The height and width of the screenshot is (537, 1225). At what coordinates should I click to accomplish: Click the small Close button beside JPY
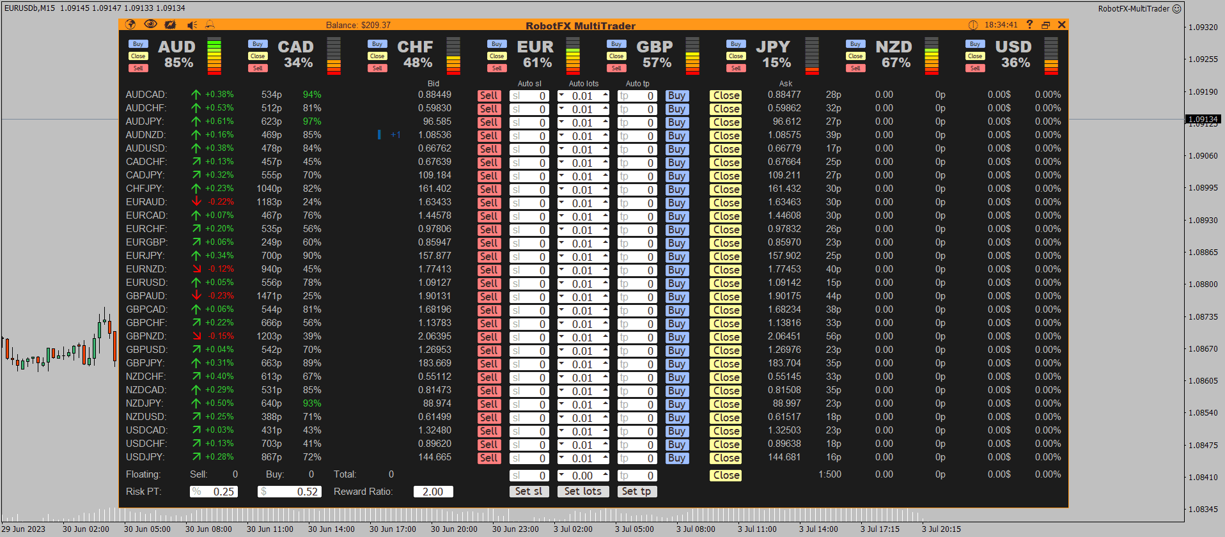tap(736, 56)
